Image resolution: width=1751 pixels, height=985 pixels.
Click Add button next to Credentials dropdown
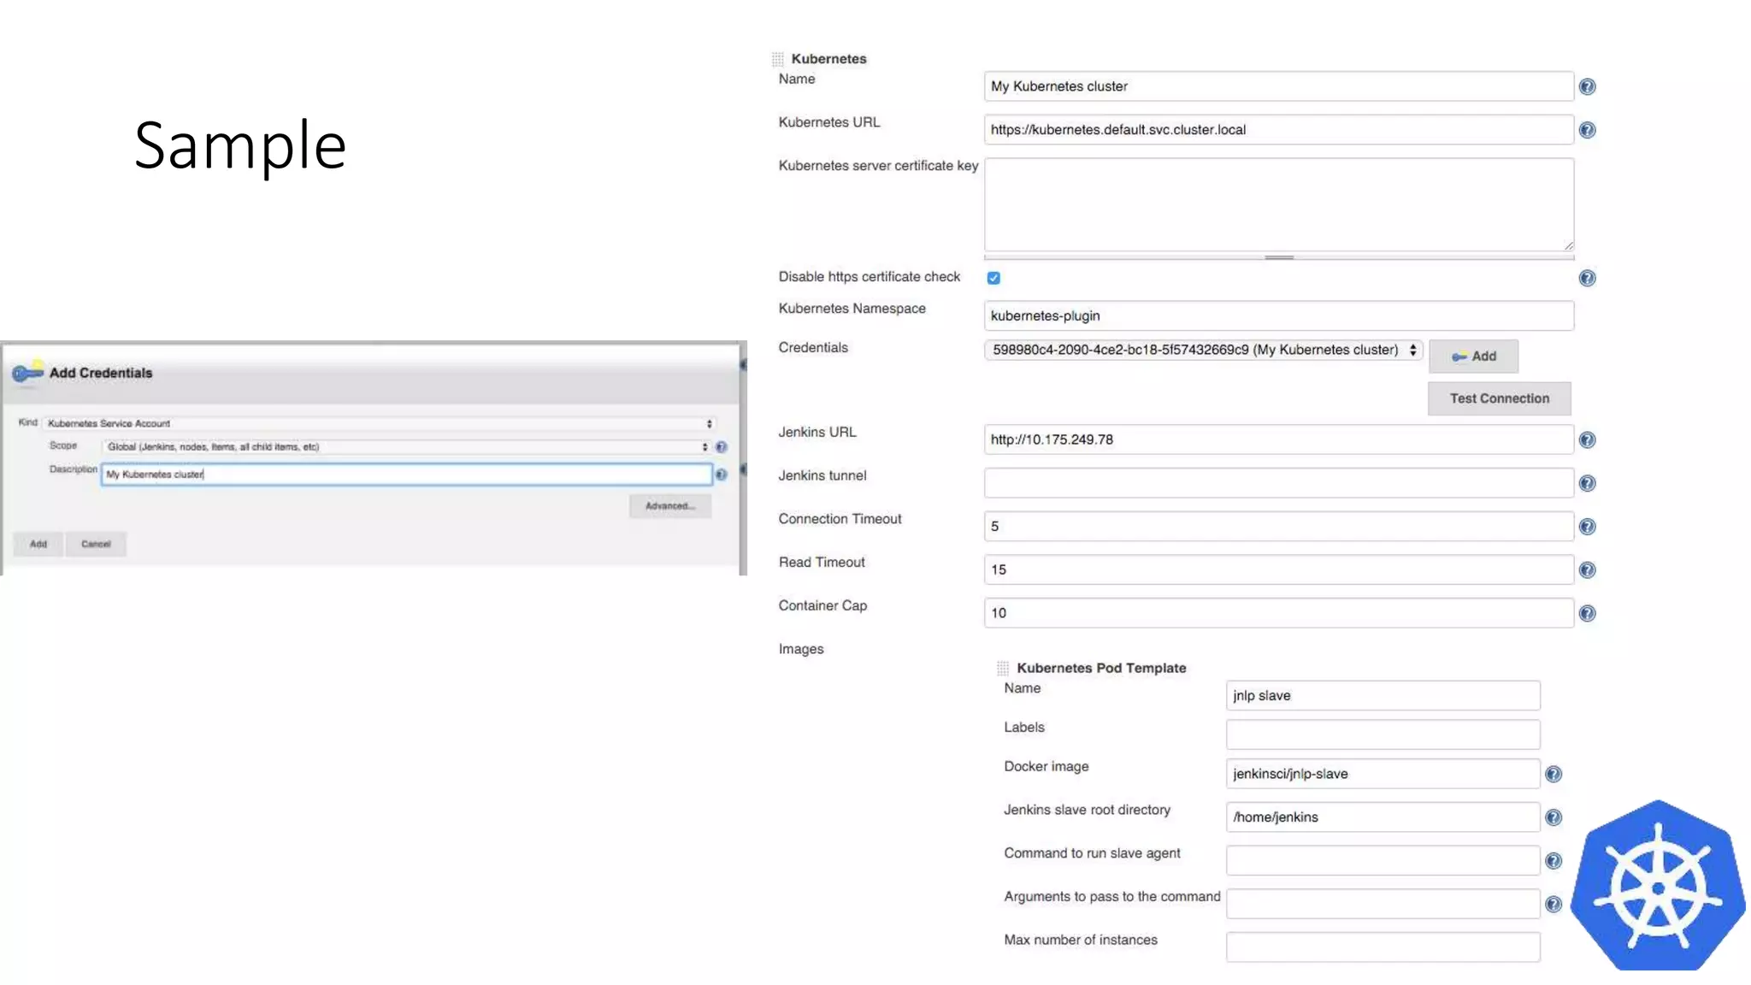click(x=1473, y=357)
